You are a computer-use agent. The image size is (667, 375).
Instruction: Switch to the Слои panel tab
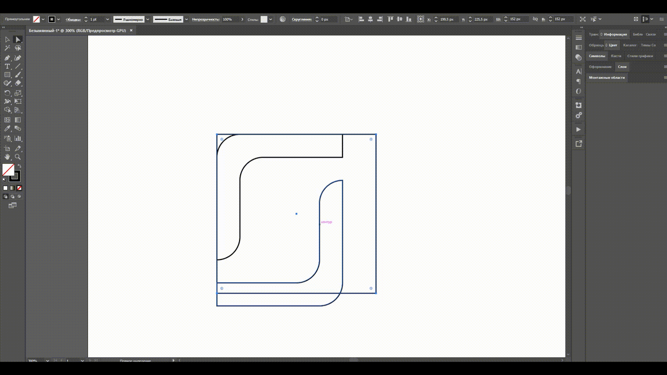(x=622, y=67)
